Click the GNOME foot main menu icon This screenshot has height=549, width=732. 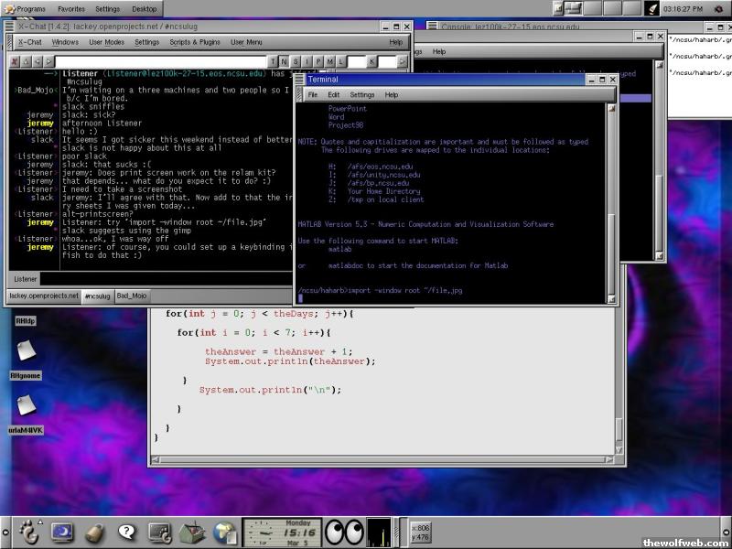(x=29, y=530)
